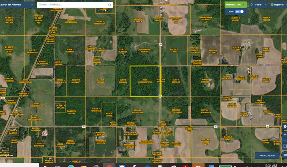Click the location pin search icon
The width and height of the screenshot is (287, 167).
[285, 127]
